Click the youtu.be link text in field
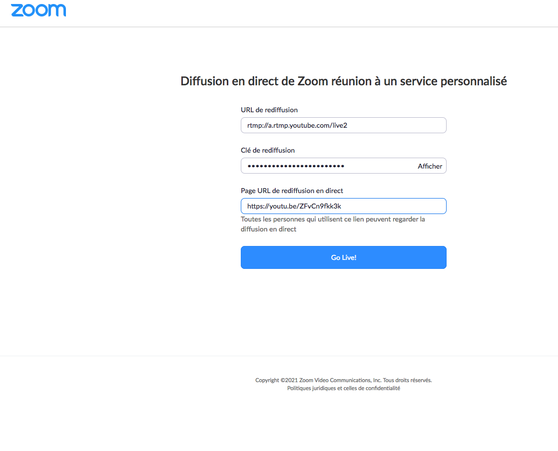Viewport: 558px width, 451px height. click(294, 206)
